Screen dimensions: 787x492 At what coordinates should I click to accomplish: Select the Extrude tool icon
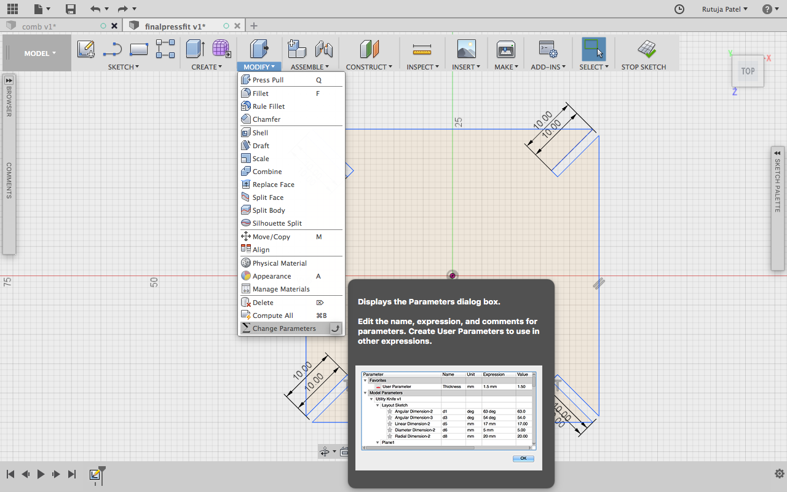pyautogui.click(x=196, y=49)
